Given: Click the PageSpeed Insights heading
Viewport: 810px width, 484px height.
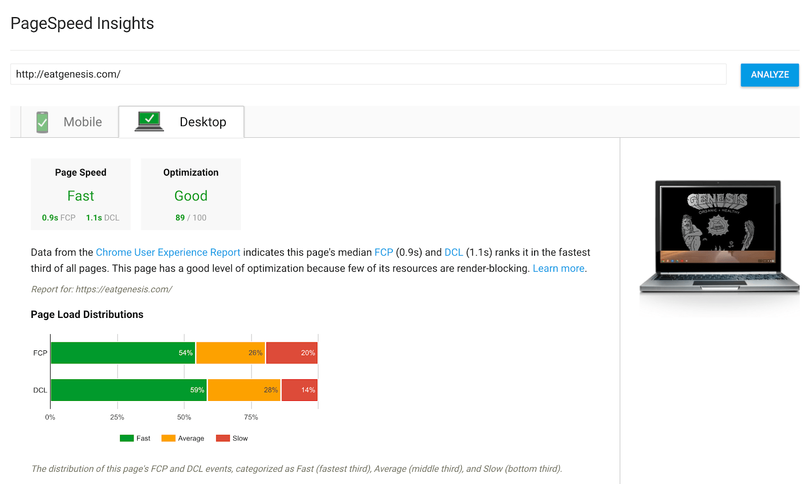Looking at the screenshot, I should 82,23.
